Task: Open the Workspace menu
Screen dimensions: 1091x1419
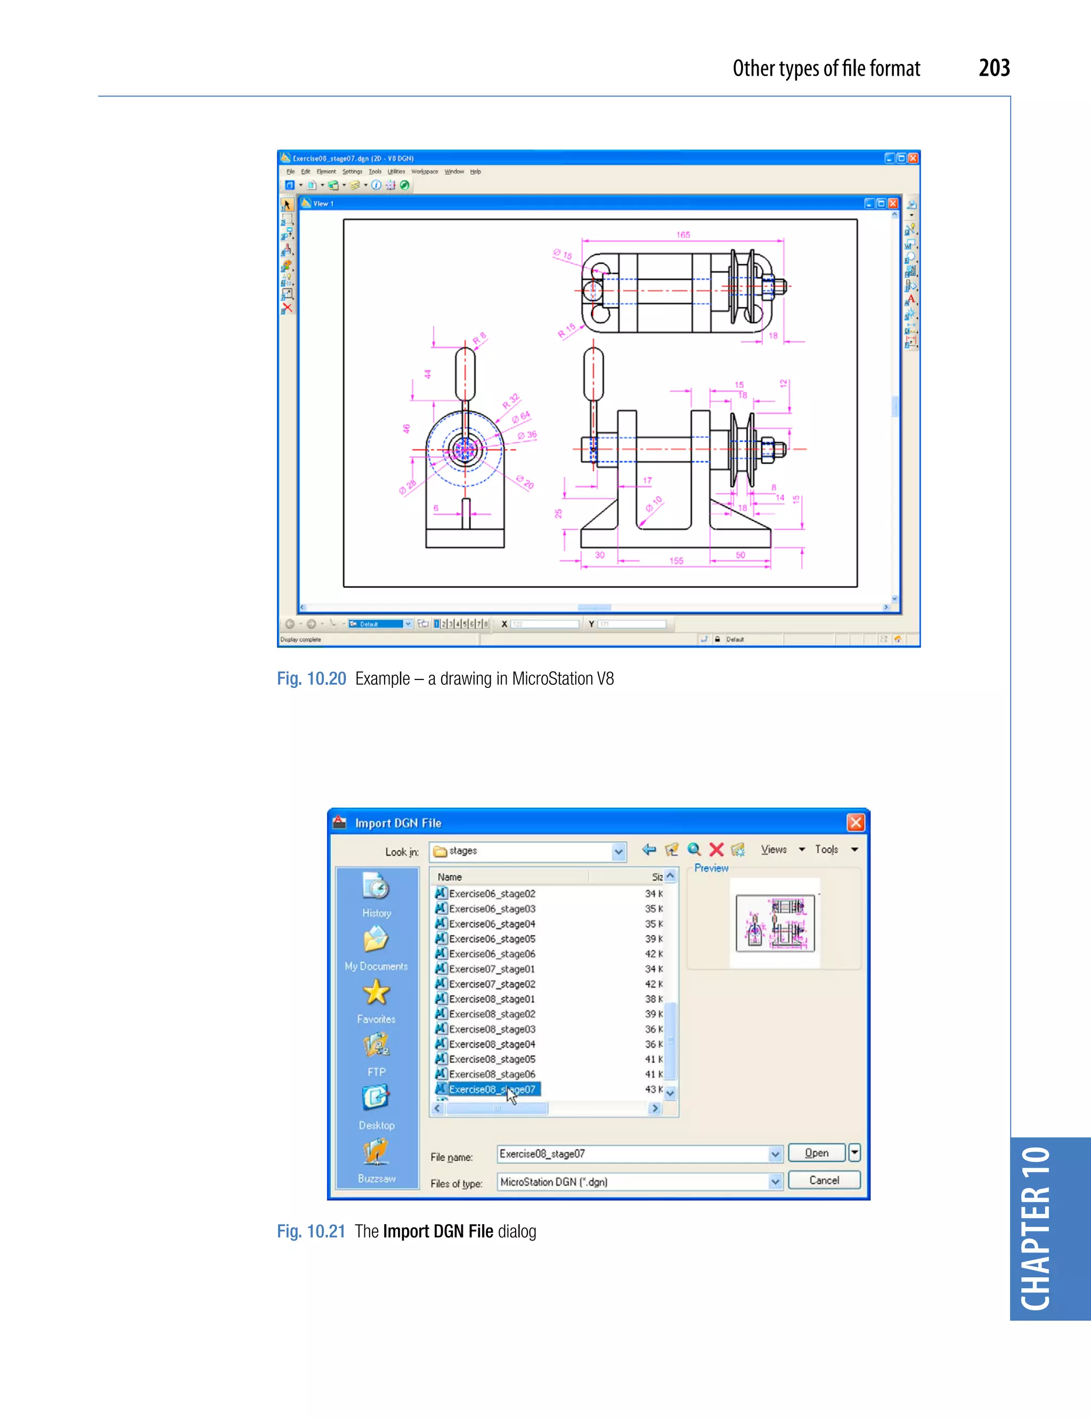Action: 425,172
